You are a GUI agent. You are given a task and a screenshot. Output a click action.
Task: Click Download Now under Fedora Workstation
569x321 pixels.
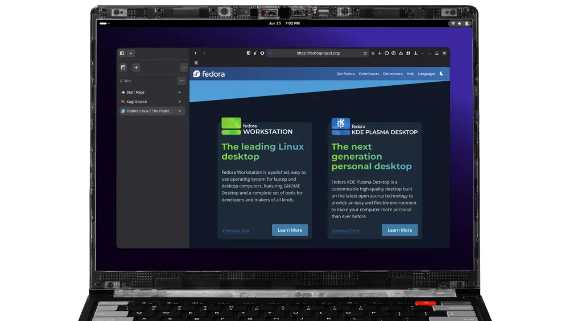[236, 231]
